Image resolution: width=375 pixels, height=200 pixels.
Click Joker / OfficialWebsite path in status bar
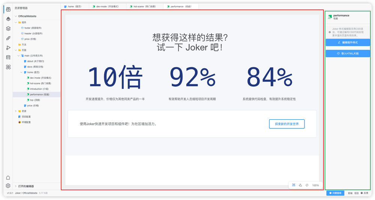[x=26, y=193]
